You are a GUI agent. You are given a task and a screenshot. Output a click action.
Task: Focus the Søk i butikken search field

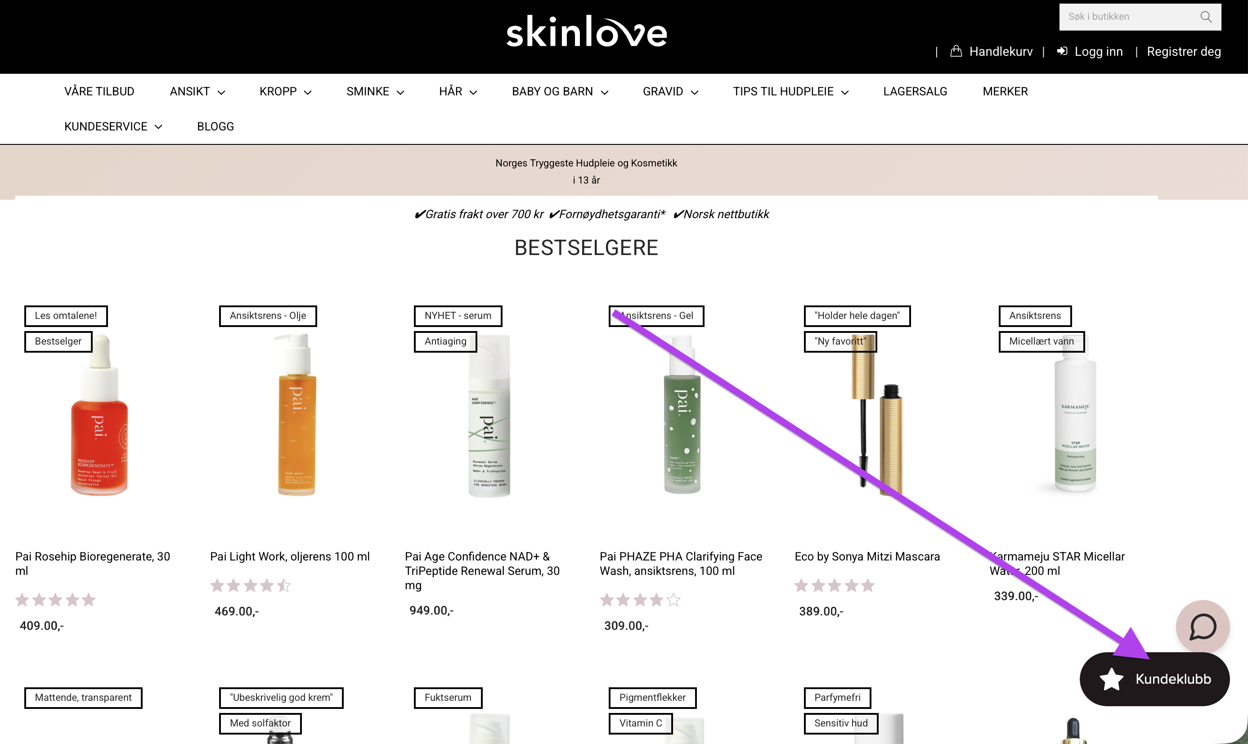[1131, 17]
